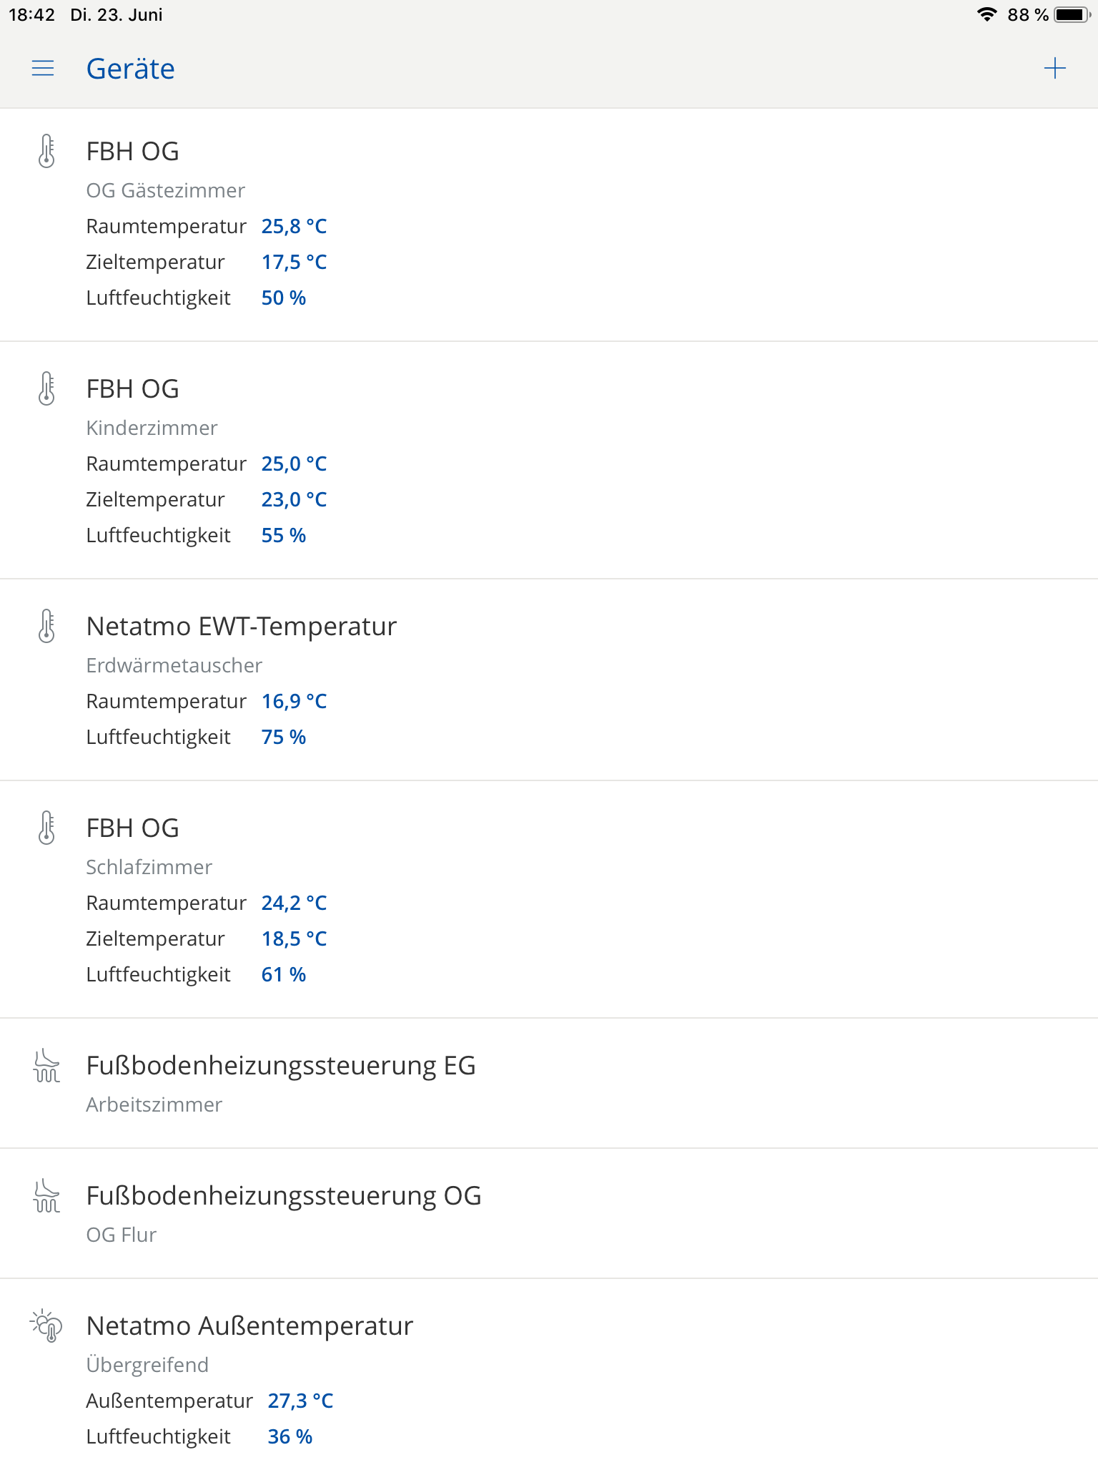Image resolution: width=1098 pixels, height=1465 pixels.
Task: Tap Raumtemperatur 25,8 °C value
Action: click(x=294, y=227)
